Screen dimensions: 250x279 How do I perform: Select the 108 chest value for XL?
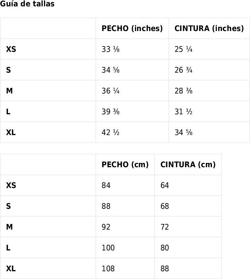(108, 269)
